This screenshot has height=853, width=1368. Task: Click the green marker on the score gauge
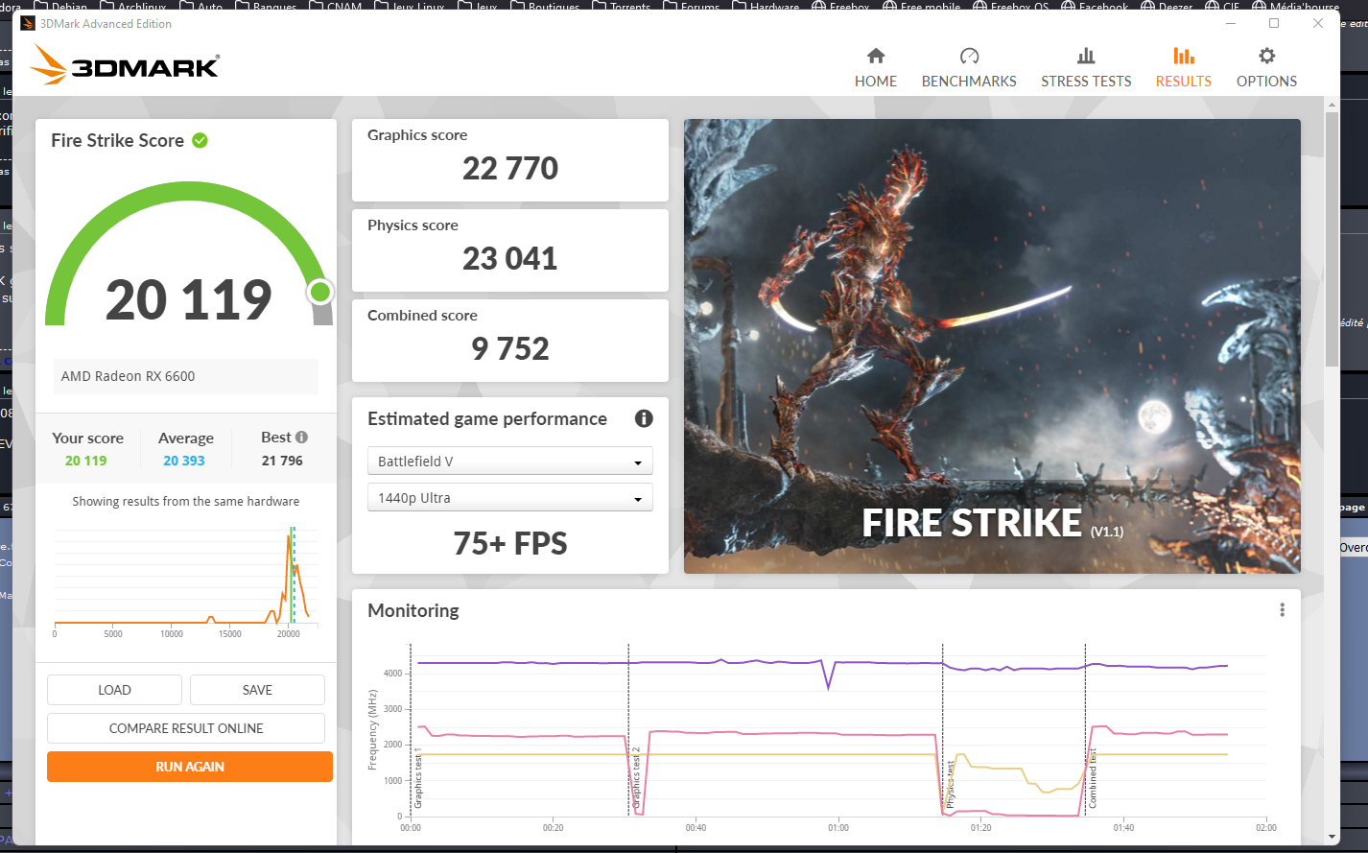320,292
